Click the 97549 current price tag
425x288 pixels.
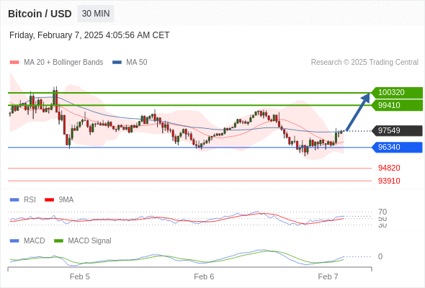397,130
